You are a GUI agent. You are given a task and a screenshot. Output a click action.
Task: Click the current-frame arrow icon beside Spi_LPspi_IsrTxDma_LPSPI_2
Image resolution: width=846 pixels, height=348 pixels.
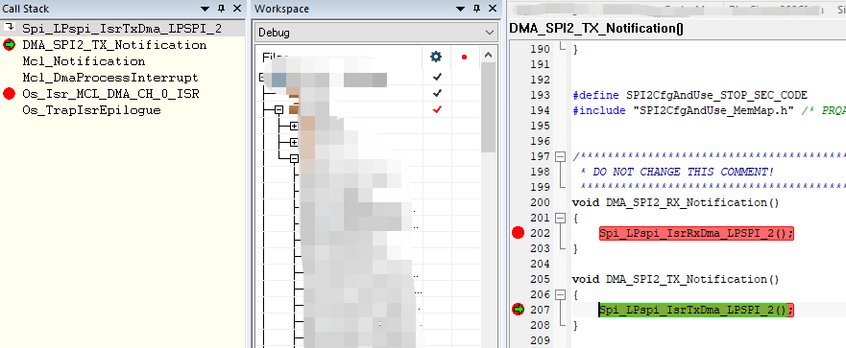coord(10,28)
